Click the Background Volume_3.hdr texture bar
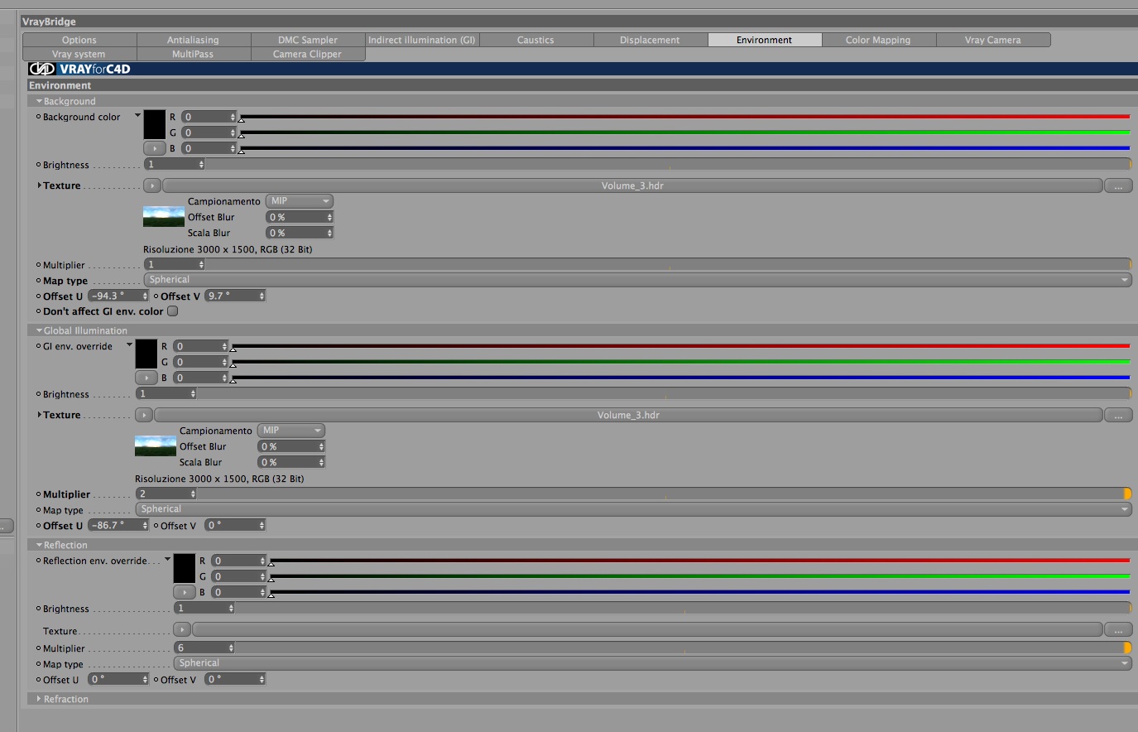 pyautogui.click(x=632, y=185)
